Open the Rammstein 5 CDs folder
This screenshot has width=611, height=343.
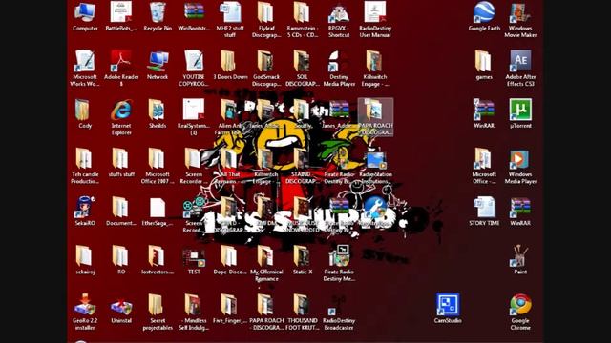click(303, 12)
